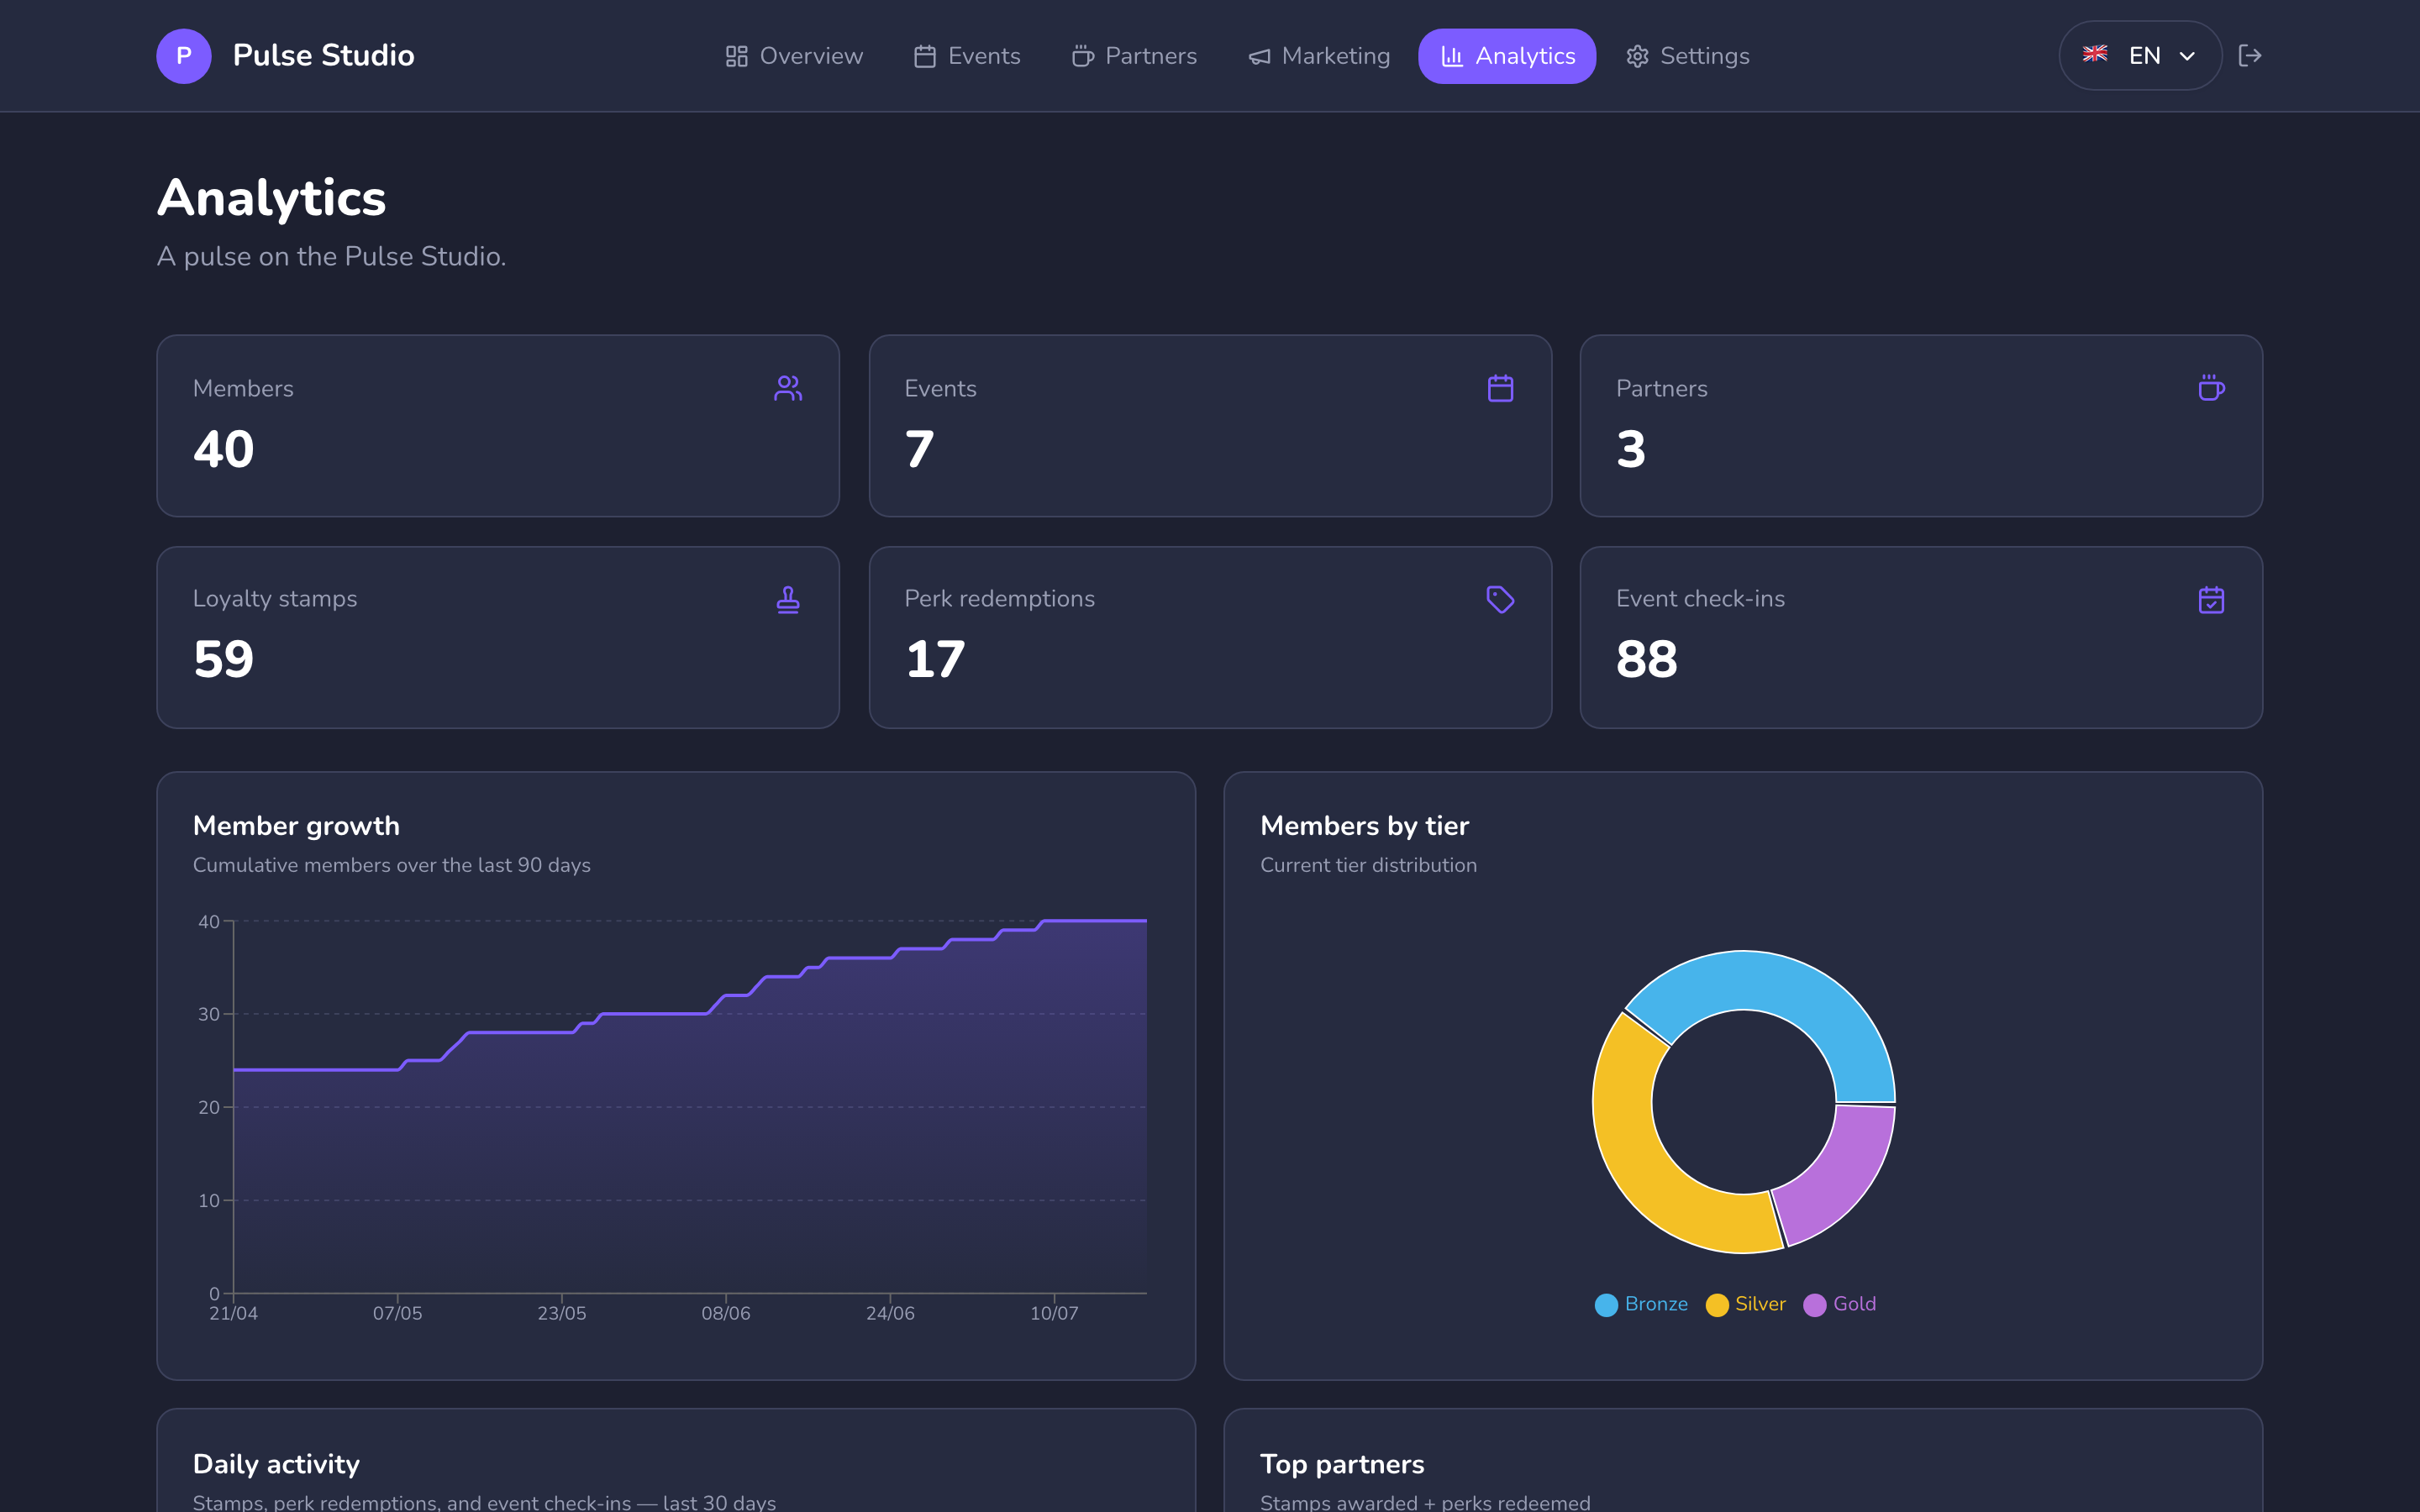
Task: Click the Gold legend label
Action: pyautogui.click(x=1854, y=1304)
